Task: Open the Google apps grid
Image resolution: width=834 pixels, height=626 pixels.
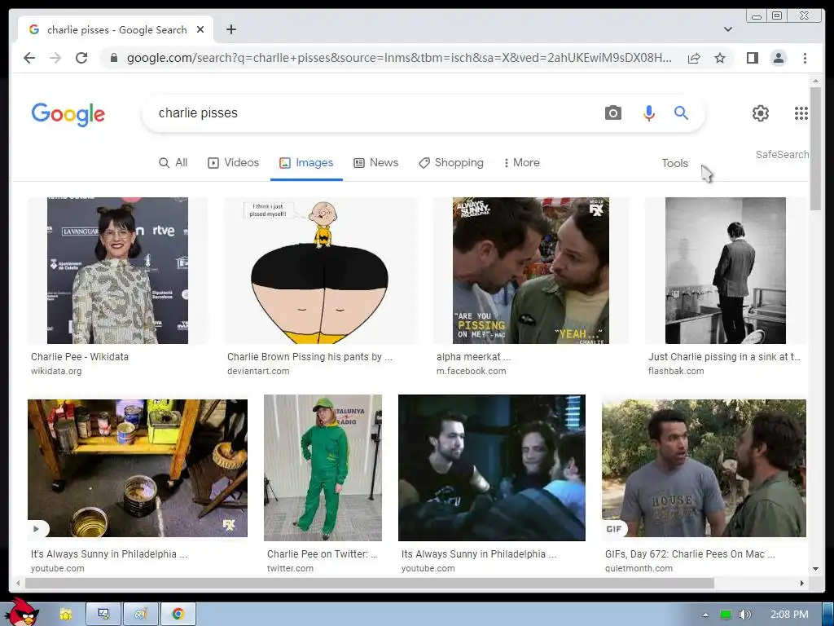Action: pos(801,112)
